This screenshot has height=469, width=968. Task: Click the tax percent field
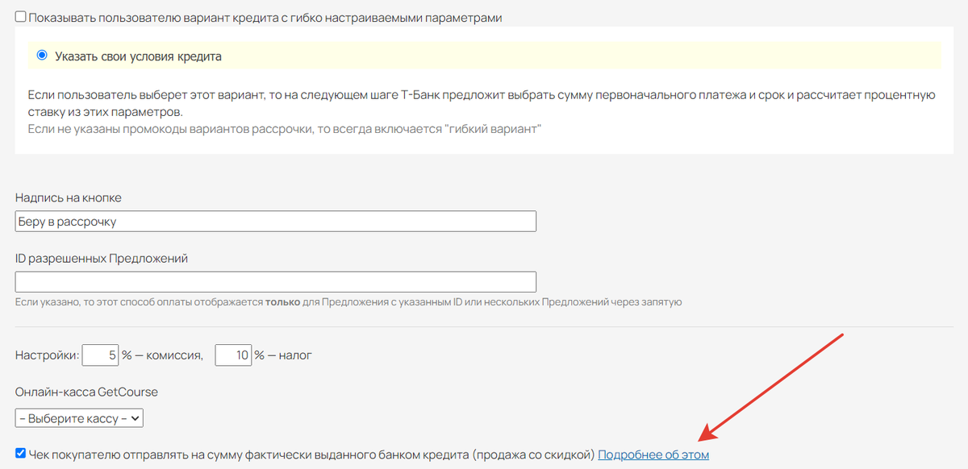(x=233, y=355)
